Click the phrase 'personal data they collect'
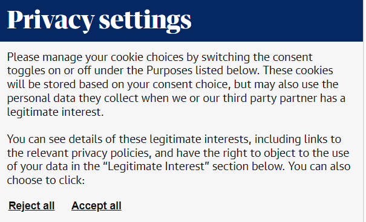The image size is (366, 222). [x=73, y=98]
